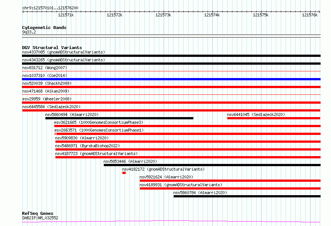Select the small red nsv4182172 feature block
The width and height of the screenshot is (331, 226).
tap(124, 173)
